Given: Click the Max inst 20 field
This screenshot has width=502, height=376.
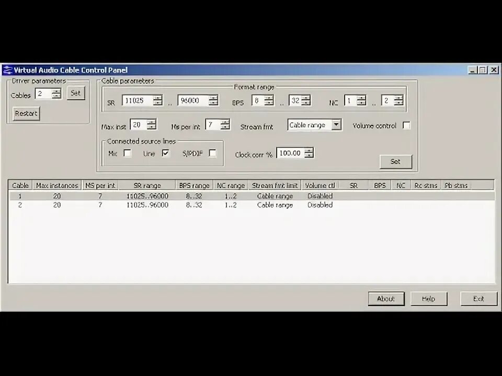Looking at the screenshot, I should point(139,125).
